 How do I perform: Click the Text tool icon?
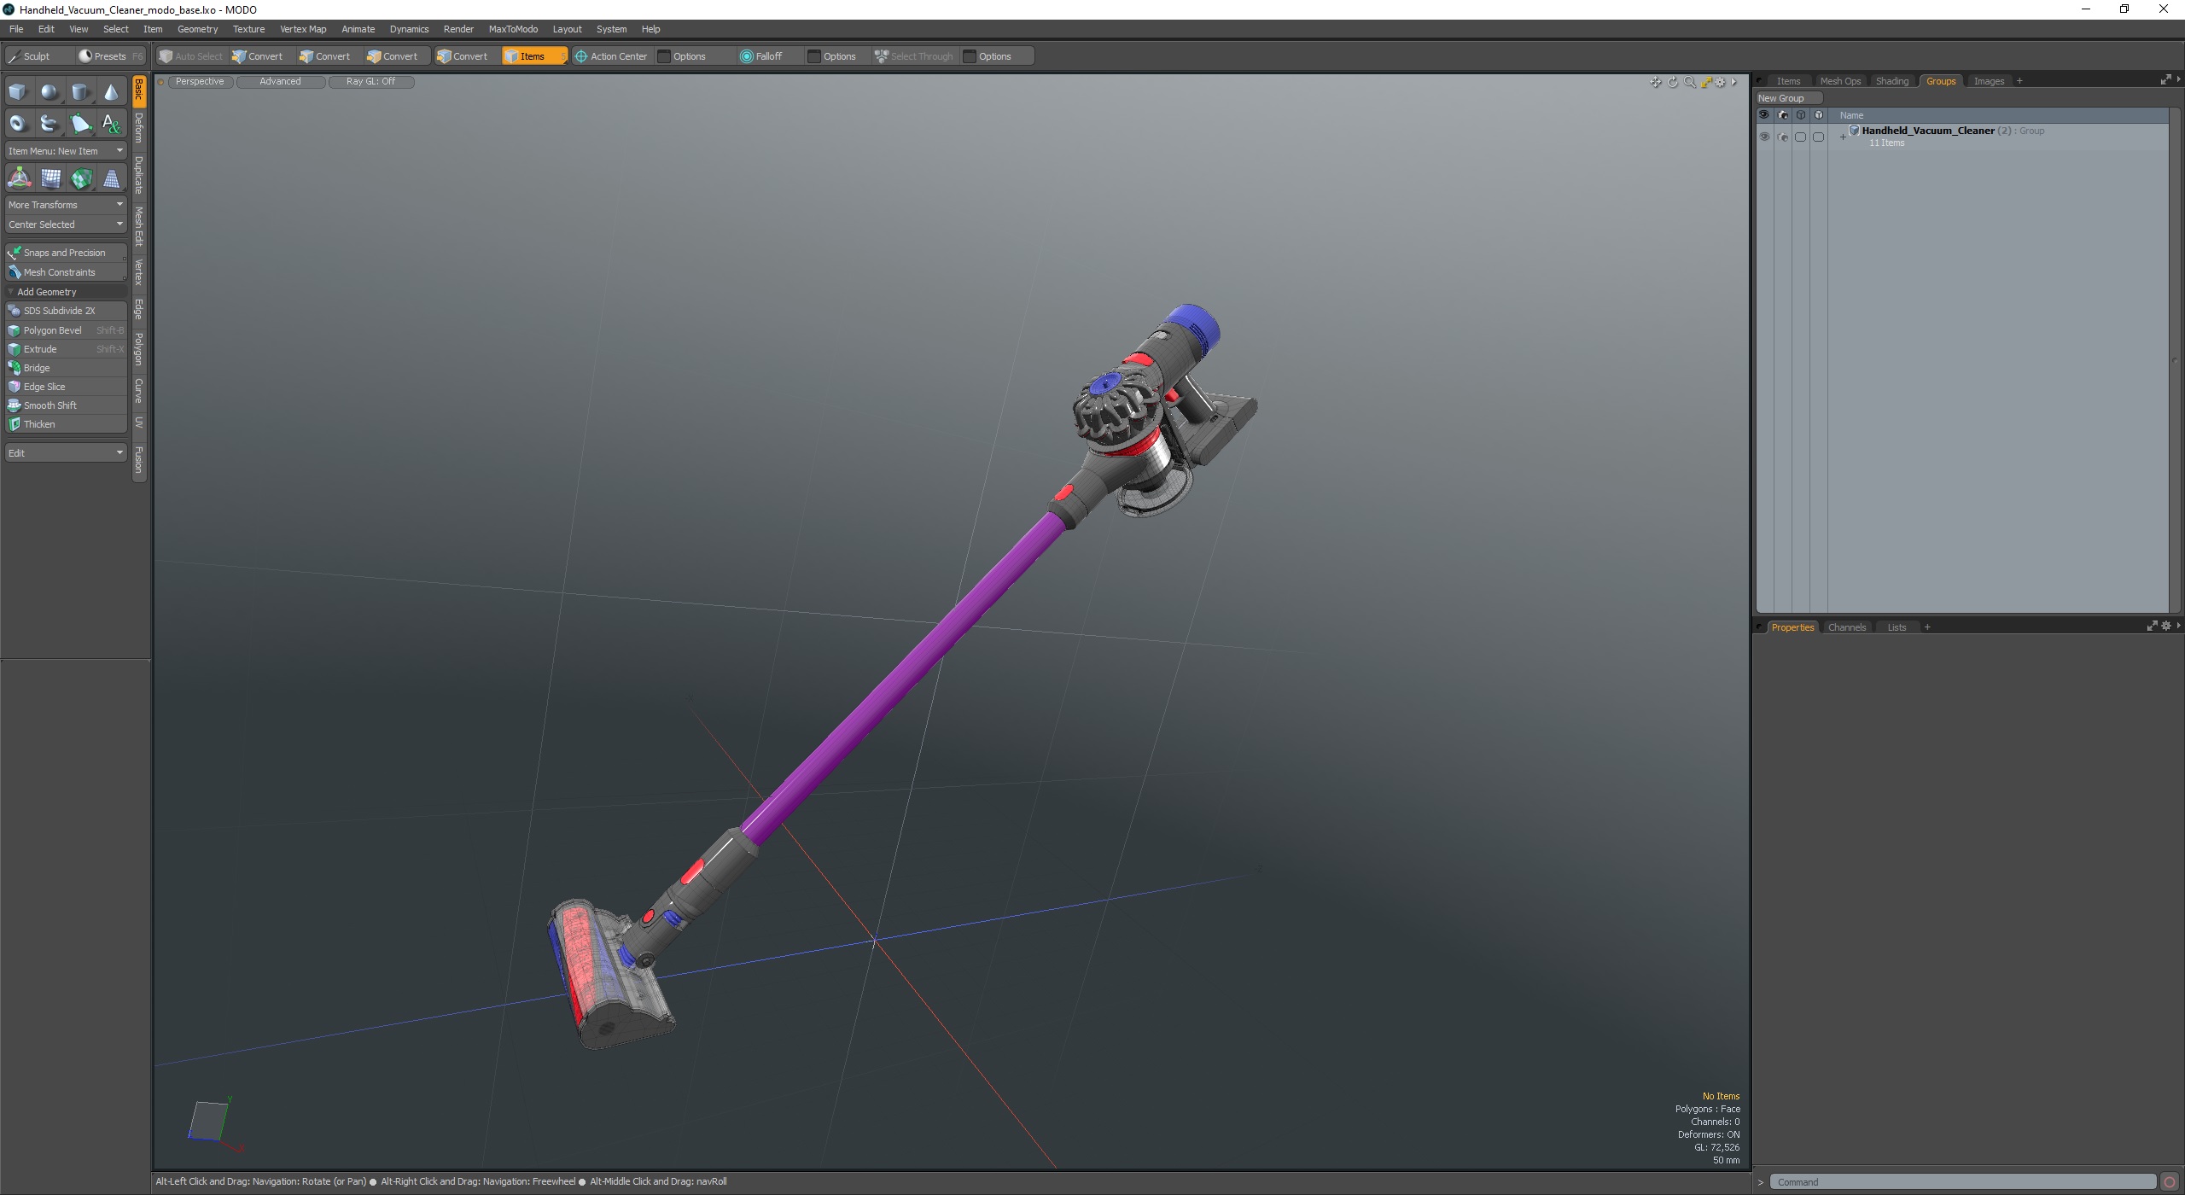pyautogui.click(x=111, y=124)
